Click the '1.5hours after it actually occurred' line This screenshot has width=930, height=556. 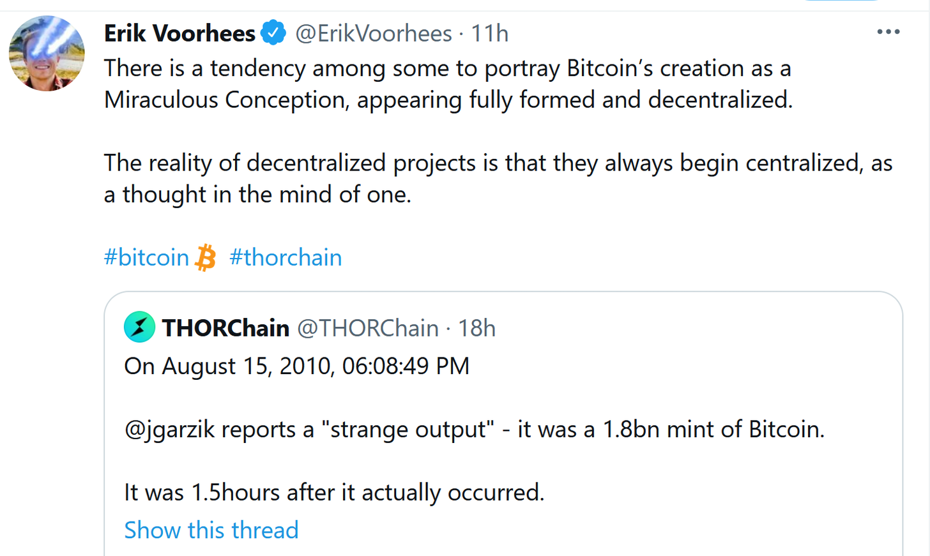click(334, 493)
